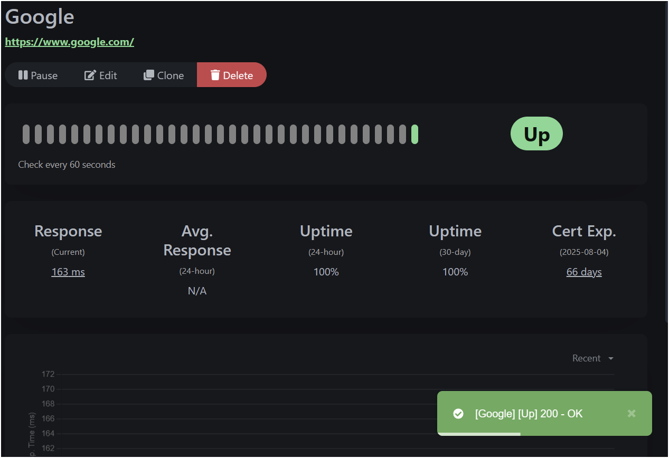Viewport: 669px width, 458px height.
Task: Click the "162" chart axis label
Action: point(48,448)
